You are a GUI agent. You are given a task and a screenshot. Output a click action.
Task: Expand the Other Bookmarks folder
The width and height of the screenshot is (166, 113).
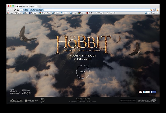point(152,13)
